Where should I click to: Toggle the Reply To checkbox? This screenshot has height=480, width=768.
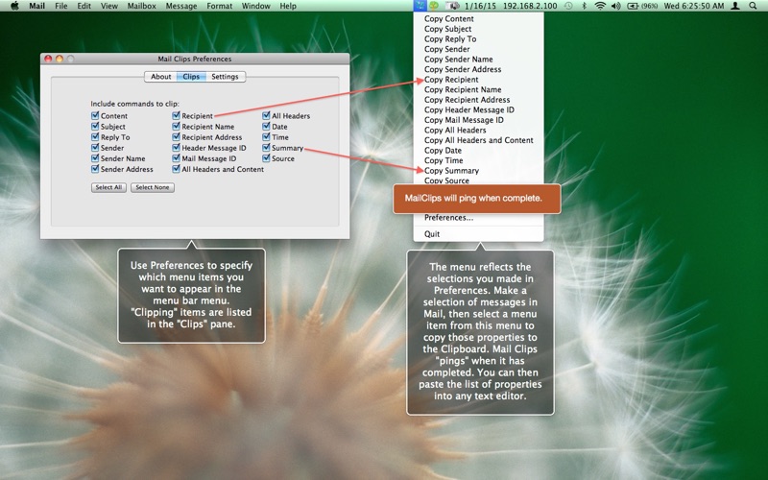click(x=95, y=137)
